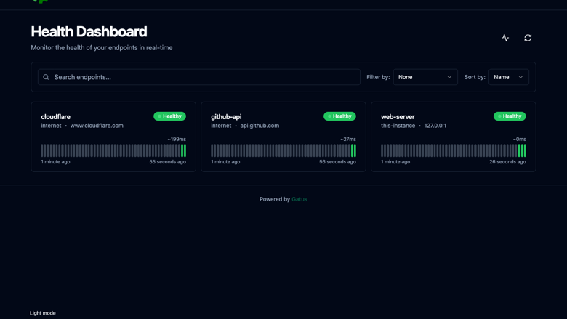This screenshot has height=319, width=567.
Task: Switch to Light mode
Action: 43,313
